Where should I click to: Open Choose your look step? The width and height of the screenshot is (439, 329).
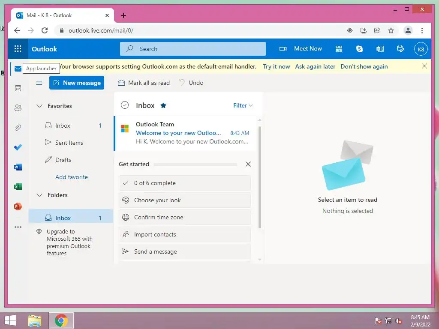point(185,200)
